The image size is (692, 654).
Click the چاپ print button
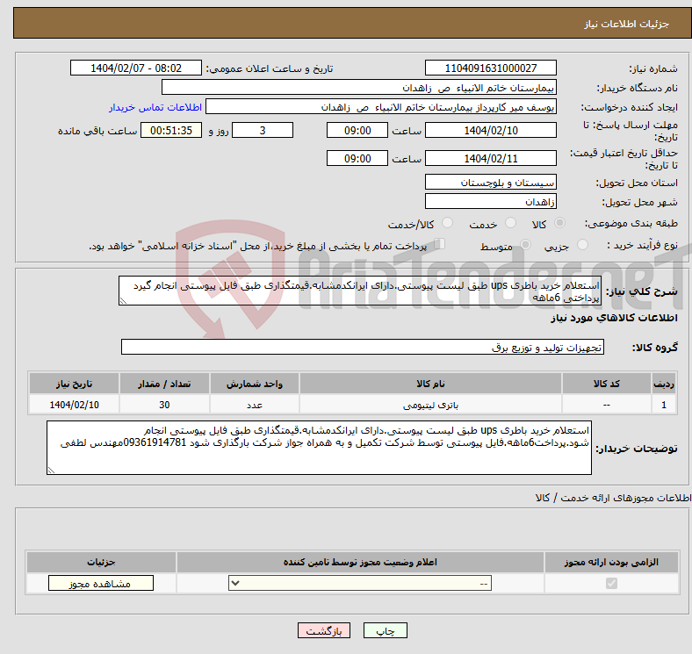[x=386, y=631]
